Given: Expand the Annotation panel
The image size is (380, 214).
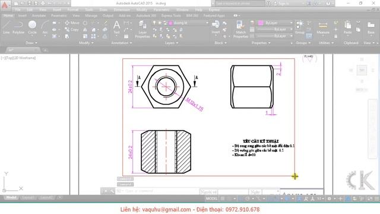Looking at the screenshot, I should click(122, 43).
